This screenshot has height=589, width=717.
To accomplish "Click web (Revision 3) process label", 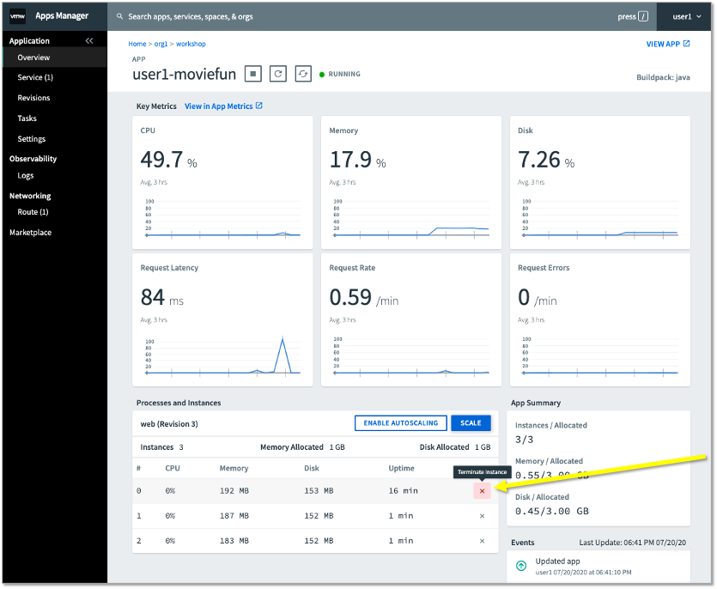I will point(169,424).
